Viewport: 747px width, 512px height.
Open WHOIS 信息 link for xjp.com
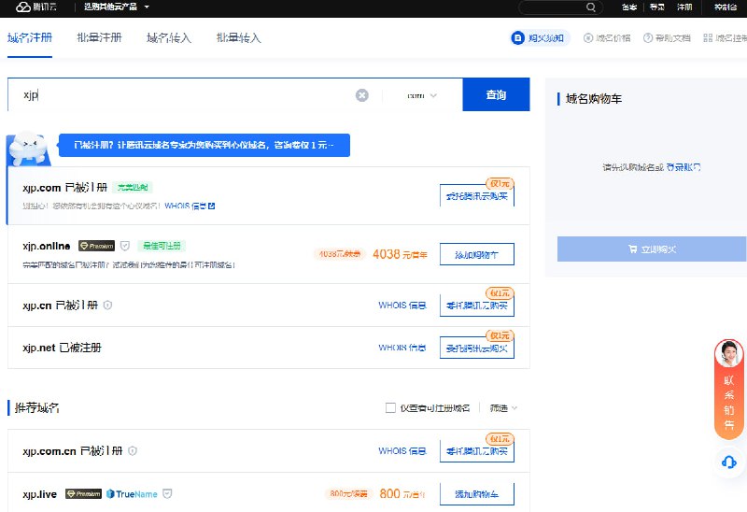point(185,206)
